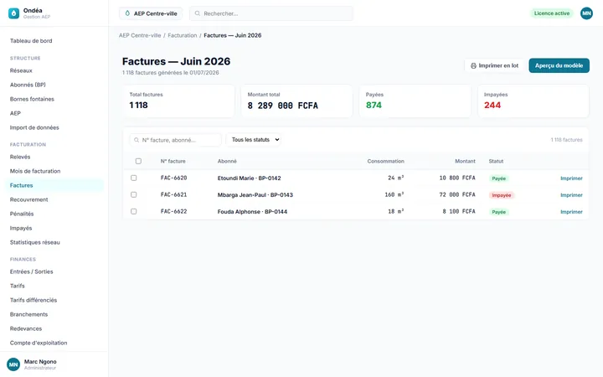The height and width of the screenshot is (377, 603).
Task: Click the 160 m³ consumption value
Action: coord(394,194)
